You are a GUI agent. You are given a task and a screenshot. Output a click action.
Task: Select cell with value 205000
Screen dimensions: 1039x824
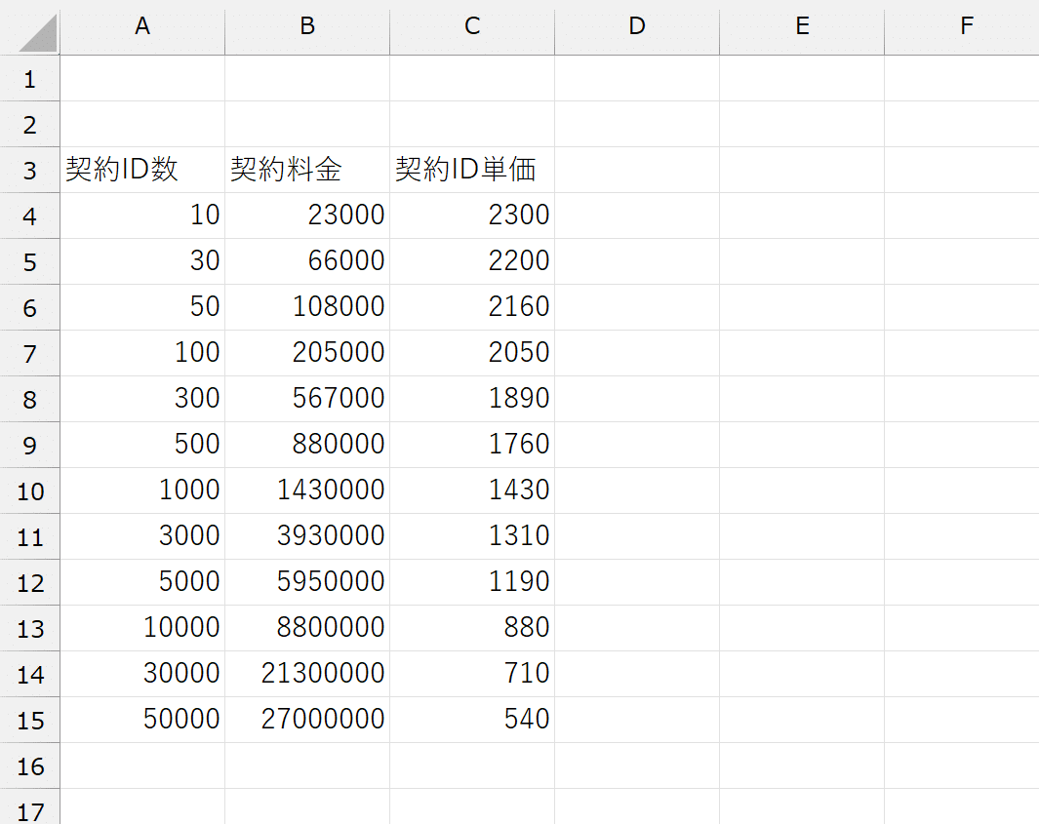(x=307, y=353)
